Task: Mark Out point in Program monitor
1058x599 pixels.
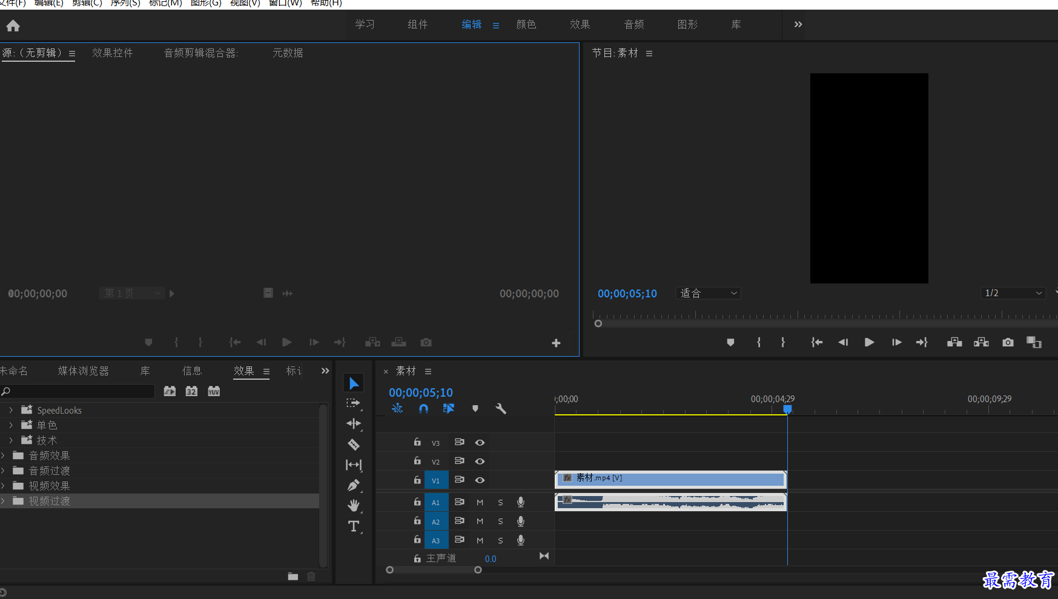Action: [783, 342]
